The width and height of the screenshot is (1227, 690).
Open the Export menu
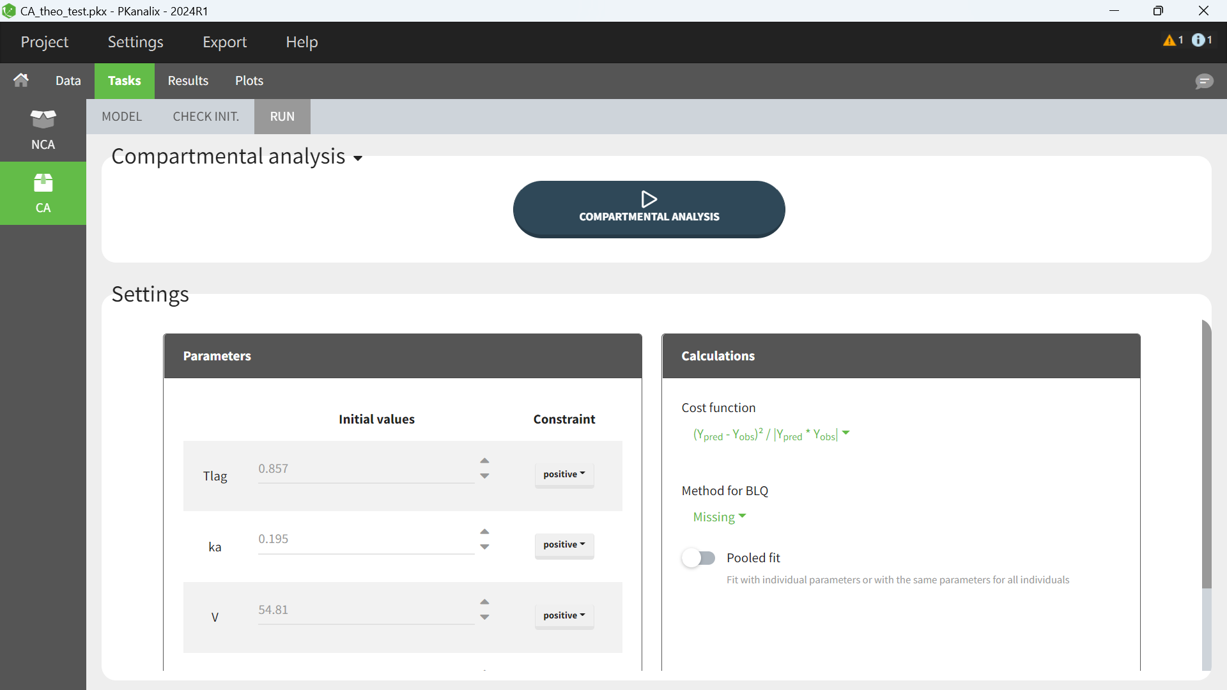[224, 42]
